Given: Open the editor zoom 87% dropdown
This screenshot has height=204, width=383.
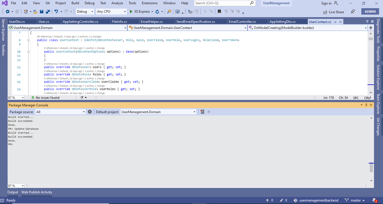Looking at the screenshot, I should tap(16, 98).
